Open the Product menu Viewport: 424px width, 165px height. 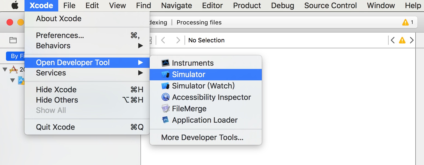point(247,5)
